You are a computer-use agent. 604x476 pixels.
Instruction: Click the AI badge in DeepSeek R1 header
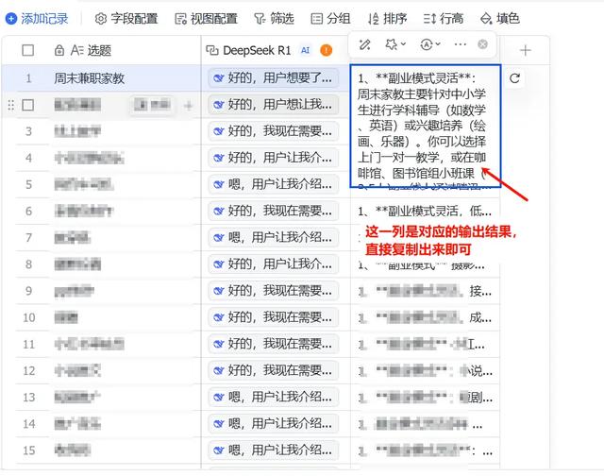click(306, 50)
